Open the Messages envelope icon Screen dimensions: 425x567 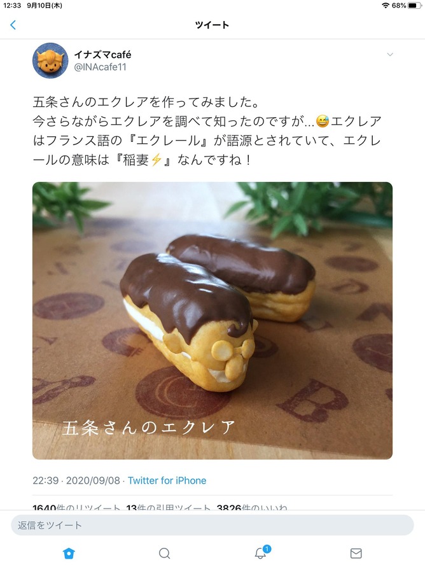tap(356, 553)
